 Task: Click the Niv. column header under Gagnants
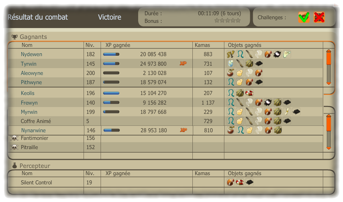tap(90, 45)
